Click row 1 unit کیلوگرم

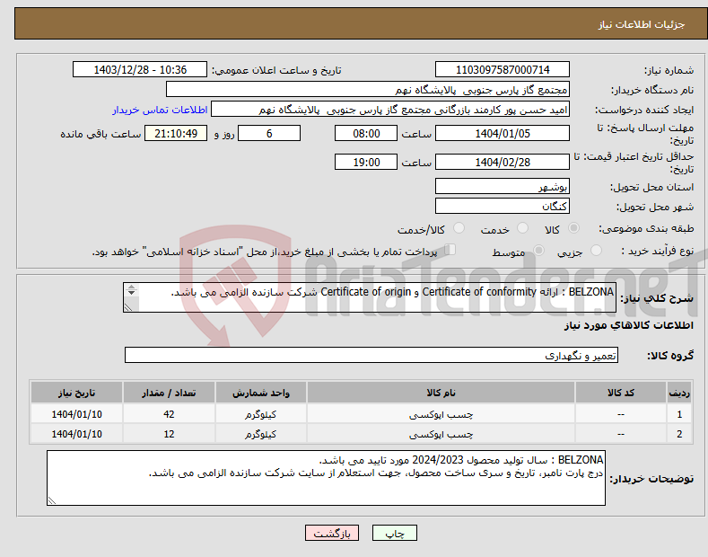pos(260,414)
